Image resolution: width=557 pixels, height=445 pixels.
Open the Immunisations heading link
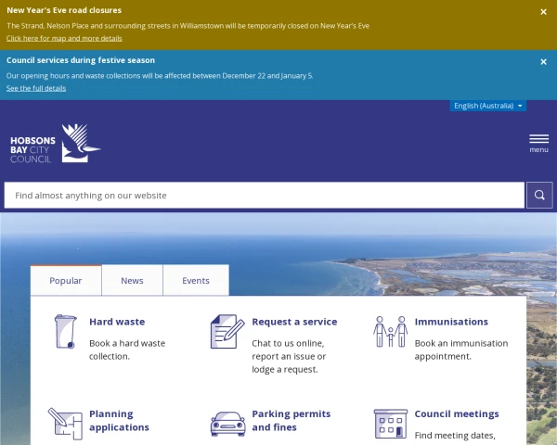pyautogui.click(x=451, y=322)
